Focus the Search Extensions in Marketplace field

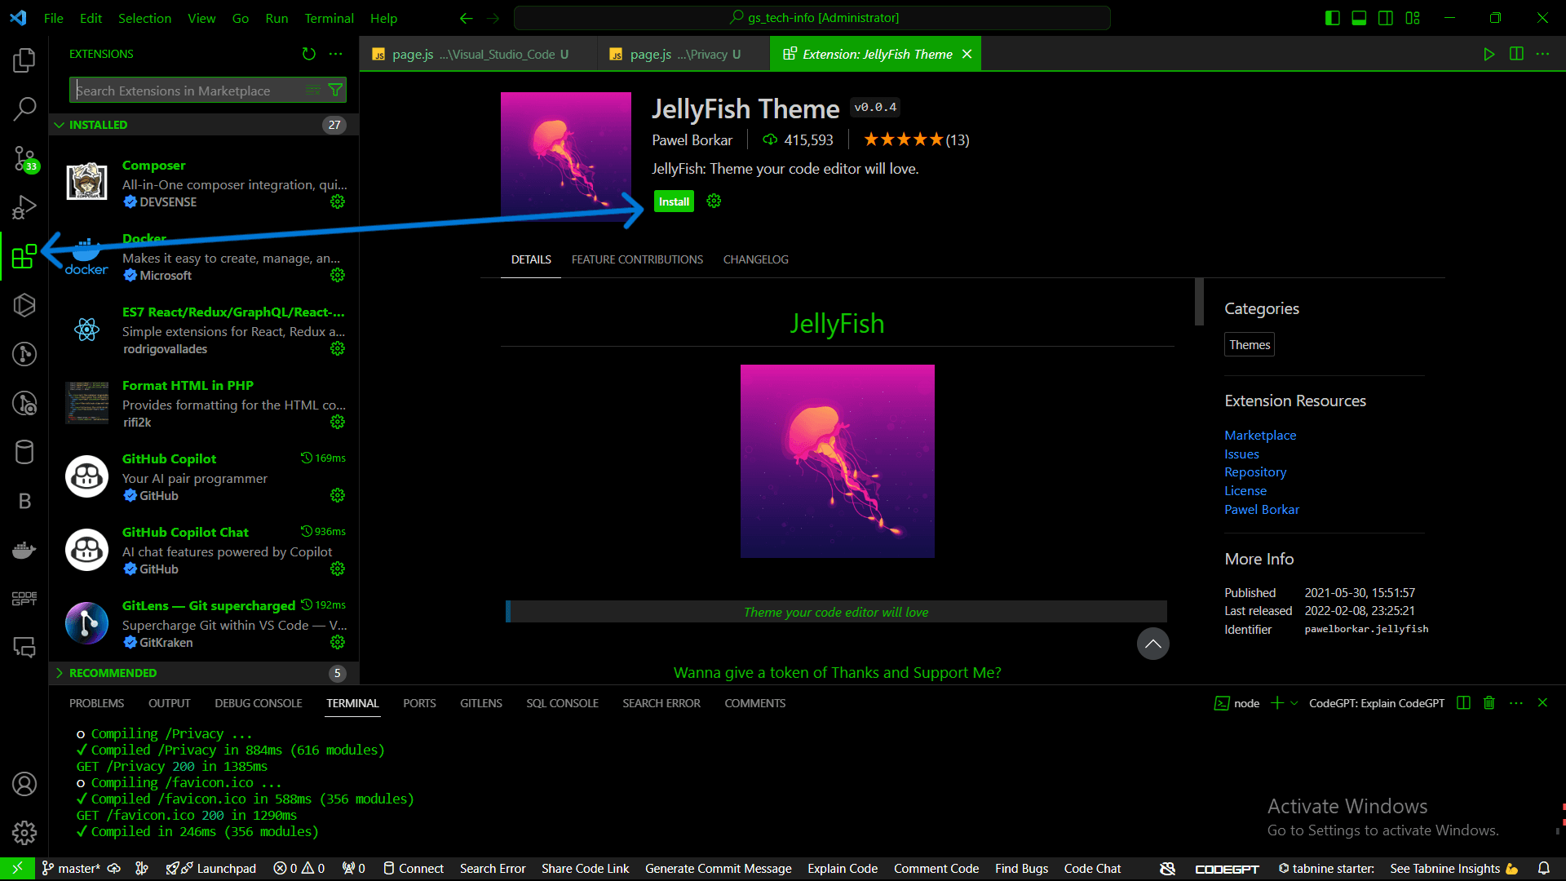coord(188,91)
